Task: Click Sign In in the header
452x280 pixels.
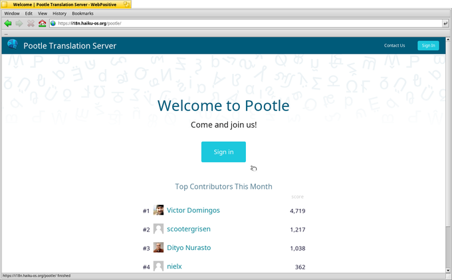Action: point(428,46)
